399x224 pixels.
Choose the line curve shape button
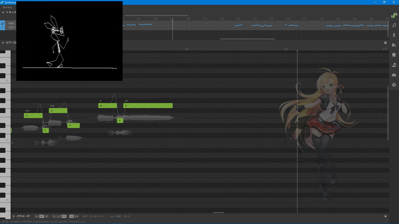pyautogui.click(x=59, y=217)
